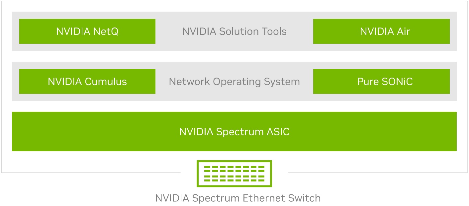Image resolution: width=469 pixels, height=206 pixels.
Task: Click the Ethernet switch port icon
Action: click(x=234, y=173)
